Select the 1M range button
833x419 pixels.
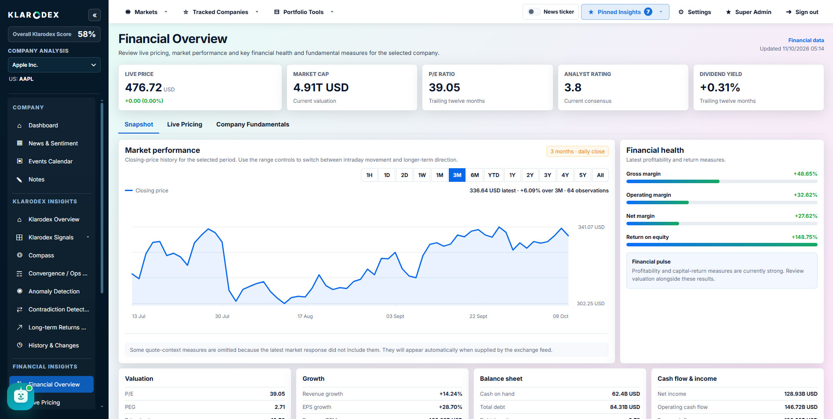[x=440, y=175]
